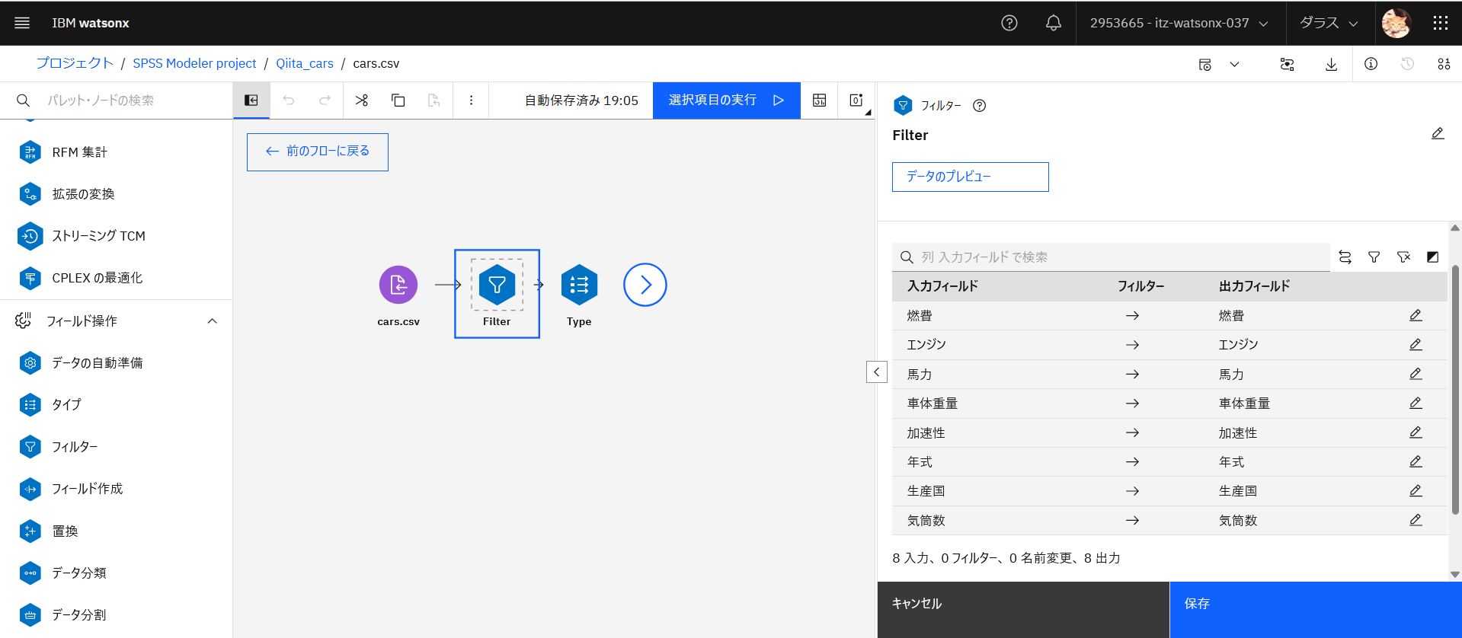1462x638 pixels.
Task: Click the funnel filter icon above table
Action: point(1374,257)
